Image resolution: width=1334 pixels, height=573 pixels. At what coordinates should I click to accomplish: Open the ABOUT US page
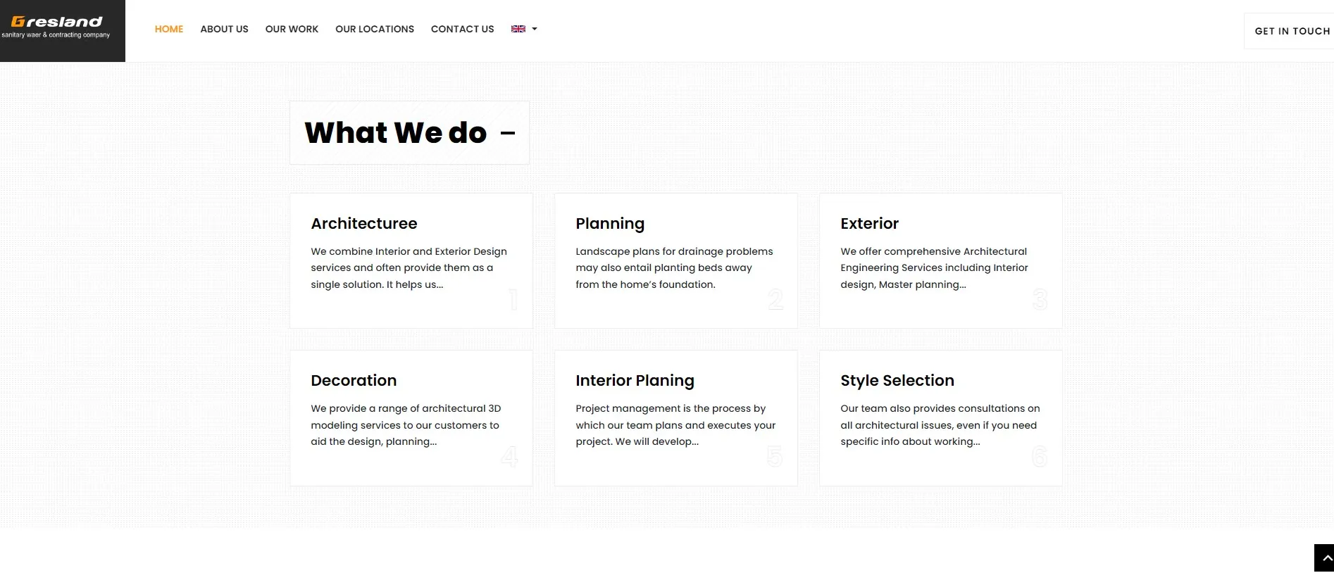click(x=224, y=29)
